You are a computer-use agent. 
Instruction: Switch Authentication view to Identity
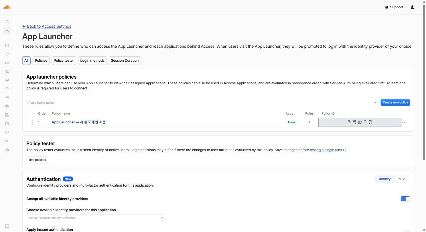pos(385,179)
